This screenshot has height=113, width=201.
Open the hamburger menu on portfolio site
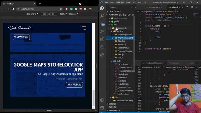pyautogui.click(x=84, y=28)
